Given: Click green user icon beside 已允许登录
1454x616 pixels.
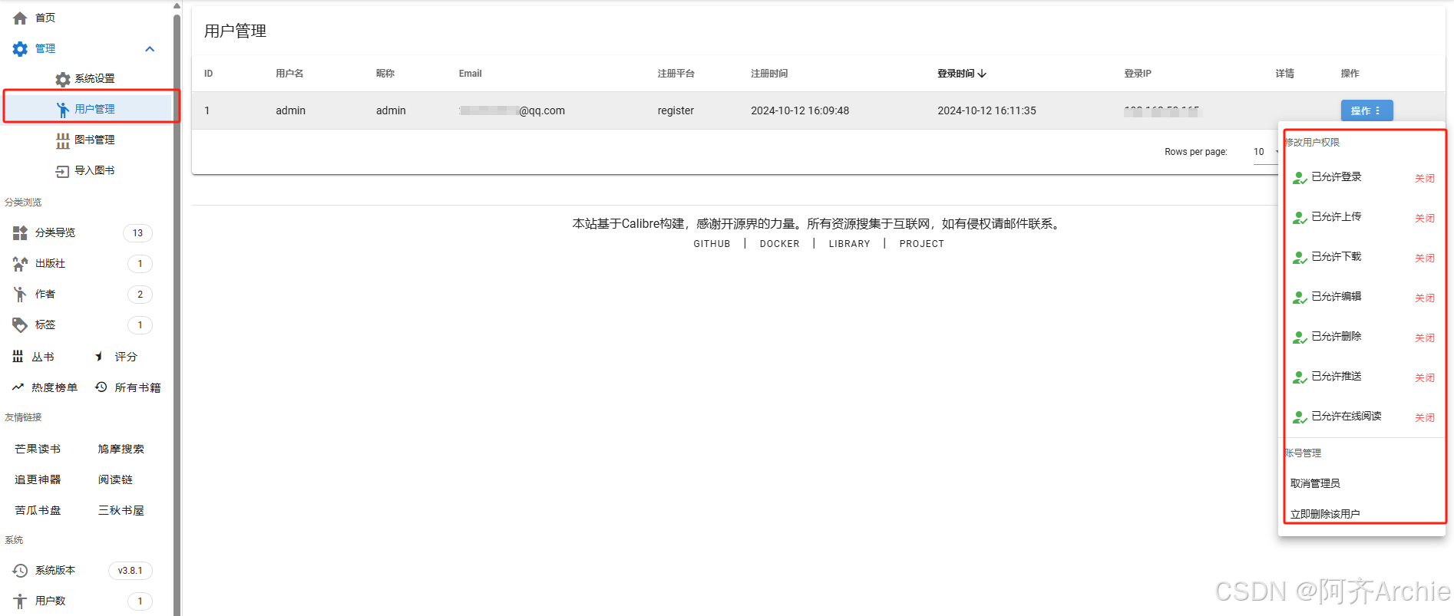Looking at the screenshot, I should click(x=1300, y=178).
